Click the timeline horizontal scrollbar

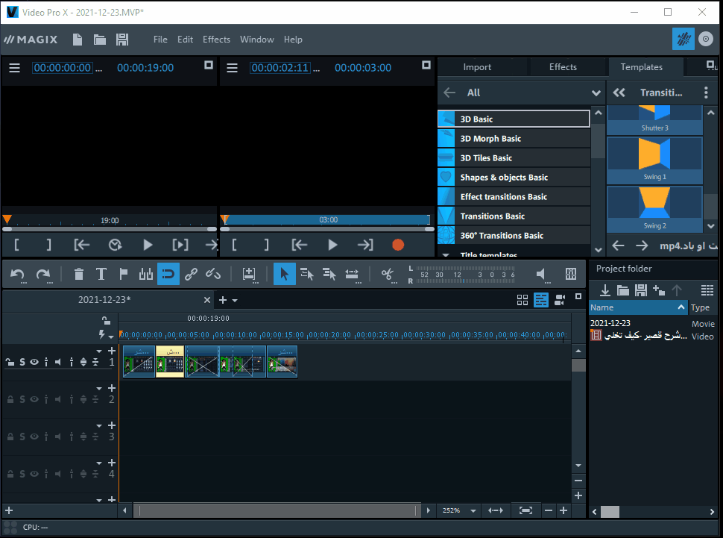click(277, 510)
